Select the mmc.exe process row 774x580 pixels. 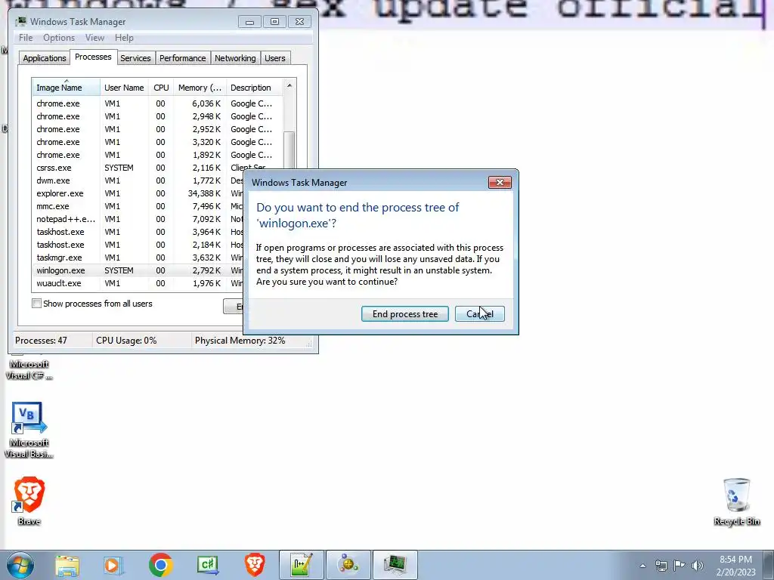click(138, 206)
